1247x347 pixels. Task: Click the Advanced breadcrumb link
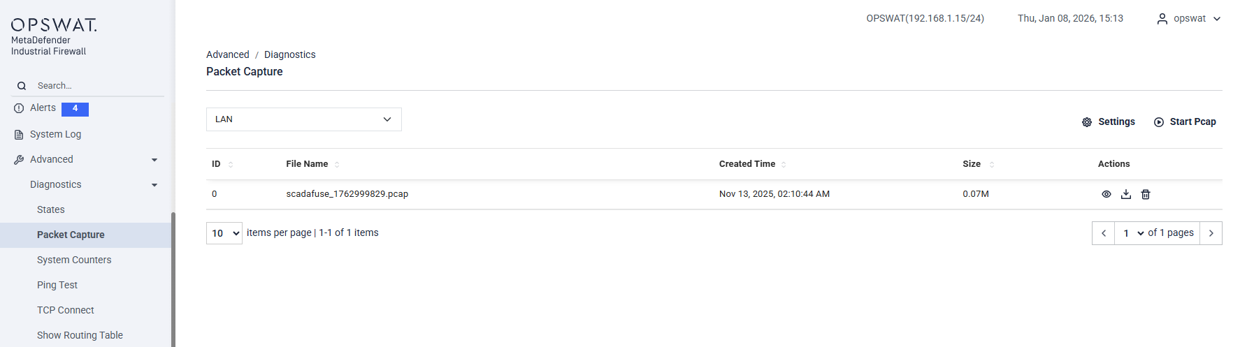pos(227,54)
